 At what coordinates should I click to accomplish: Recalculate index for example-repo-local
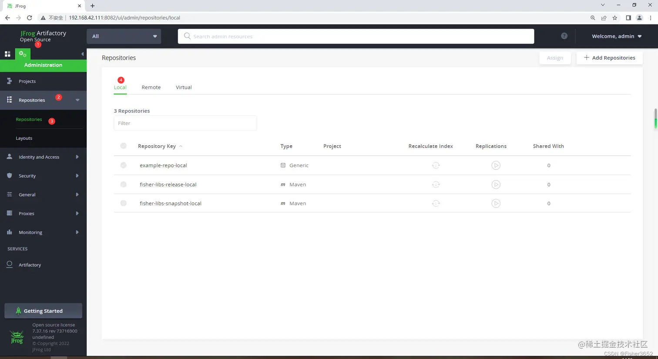click(x=436, y=165)
